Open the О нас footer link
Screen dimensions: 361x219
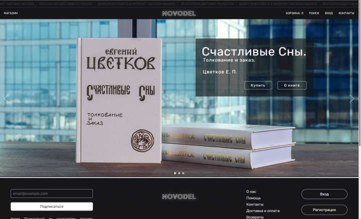click(x=251, y=191)
